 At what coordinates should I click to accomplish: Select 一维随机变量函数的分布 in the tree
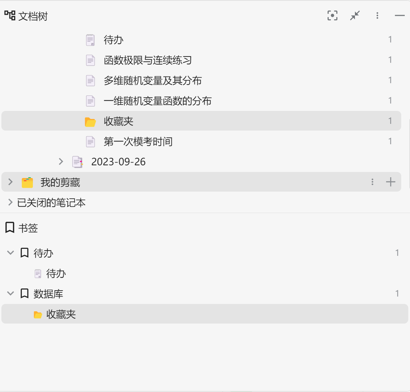pyautogui.click(x=157, y=101)
